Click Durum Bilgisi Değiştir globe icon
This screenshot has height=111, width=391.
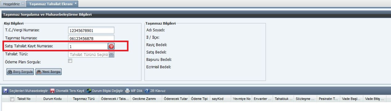(89, 91)
